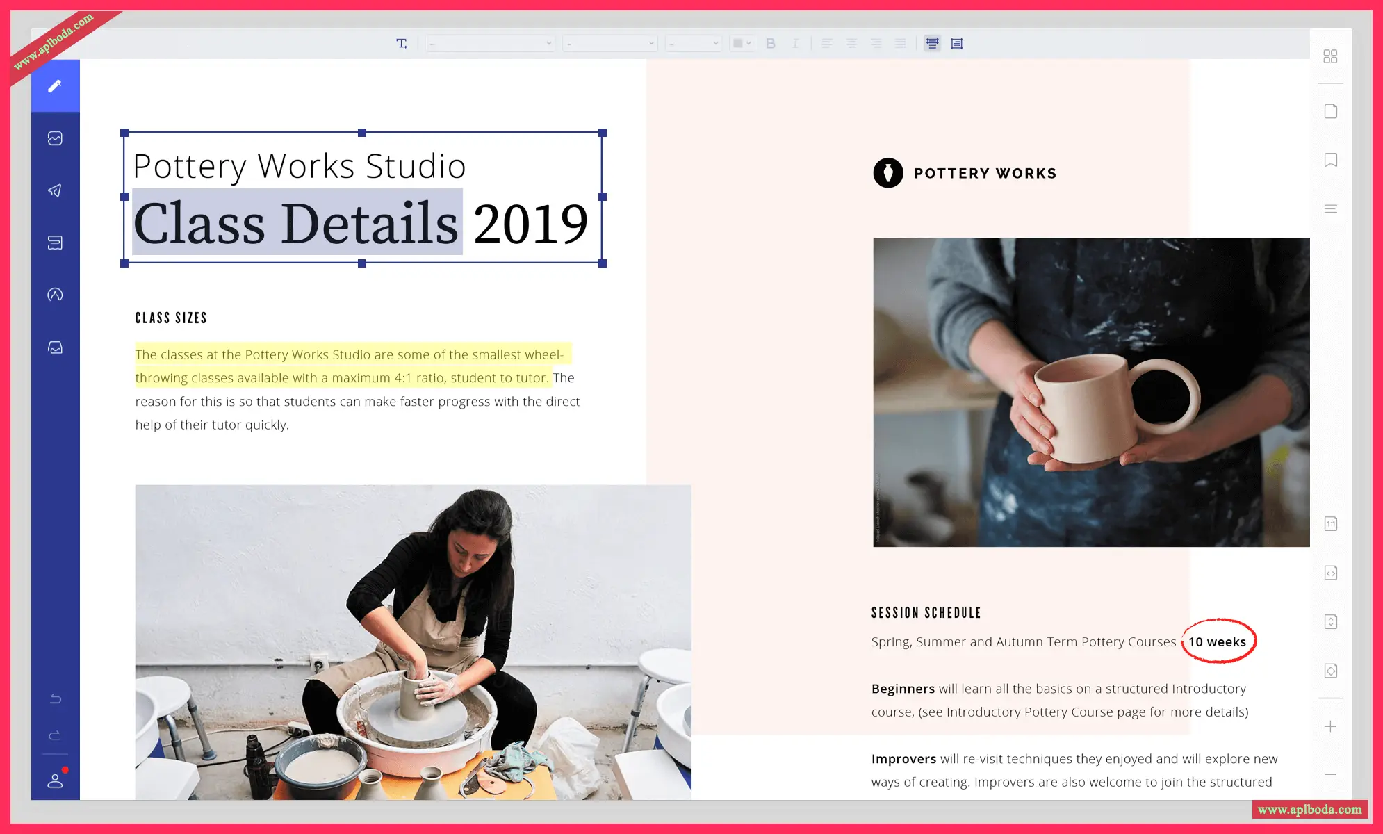This screenshot has width=1383, height=834.
Task: Expand the font size dropdown
Action: (693, 43)
